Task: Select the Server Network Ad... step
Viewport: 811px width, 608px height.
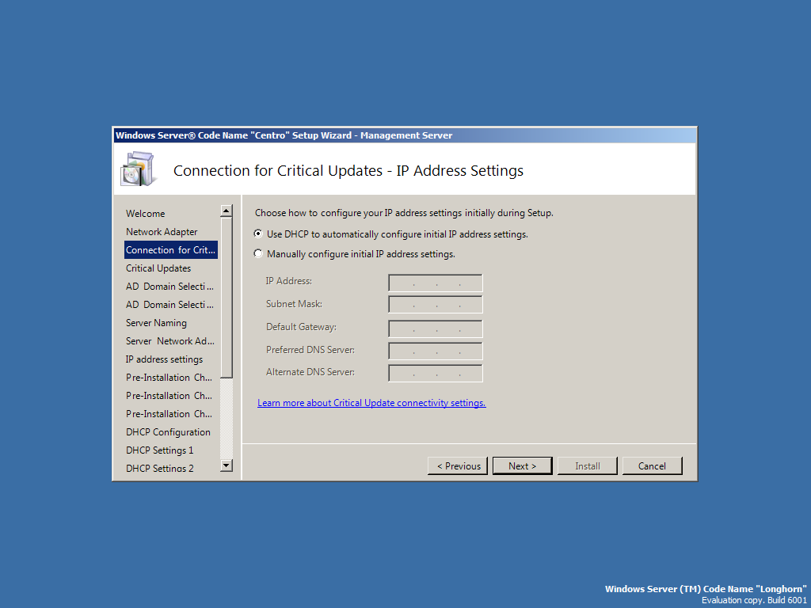Action: click(170, 340)
